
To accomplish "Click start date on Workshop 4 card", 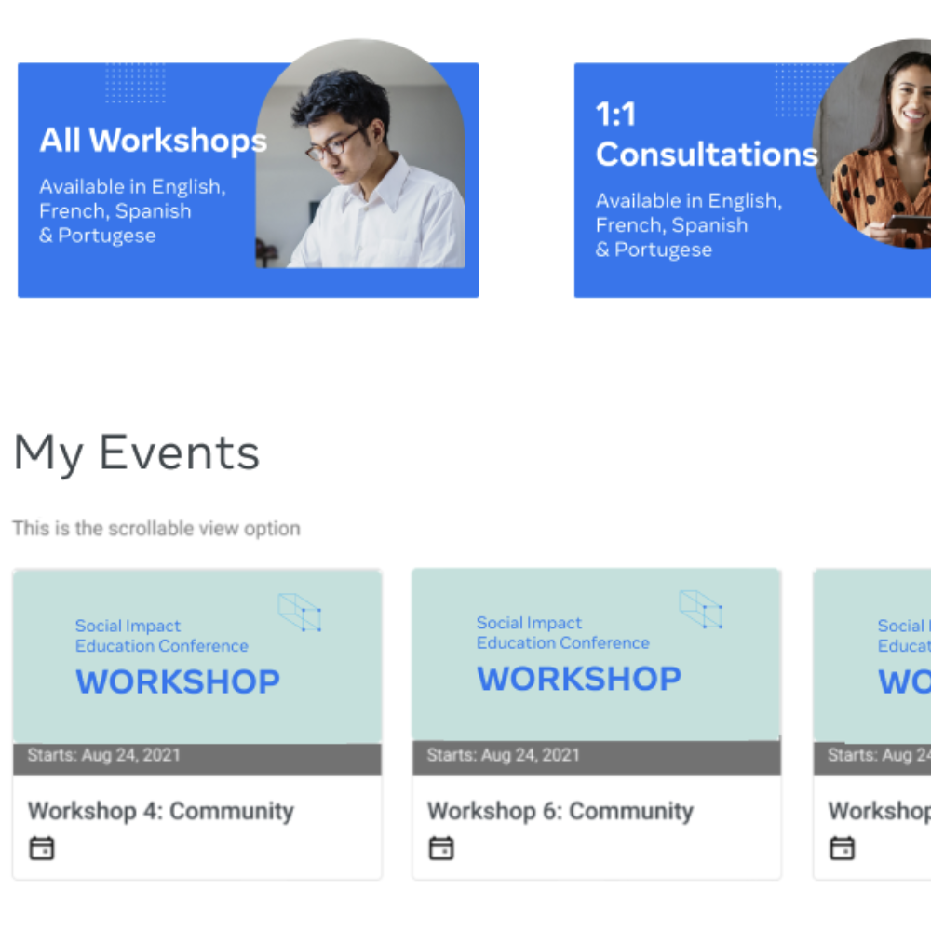I will tap(104, 755).
